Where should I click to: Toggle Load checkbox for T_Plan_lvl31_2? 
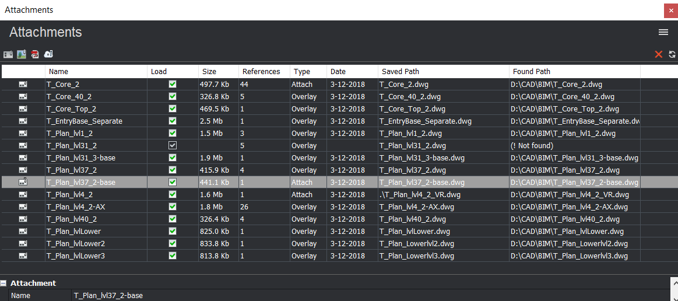pos(173,146)
